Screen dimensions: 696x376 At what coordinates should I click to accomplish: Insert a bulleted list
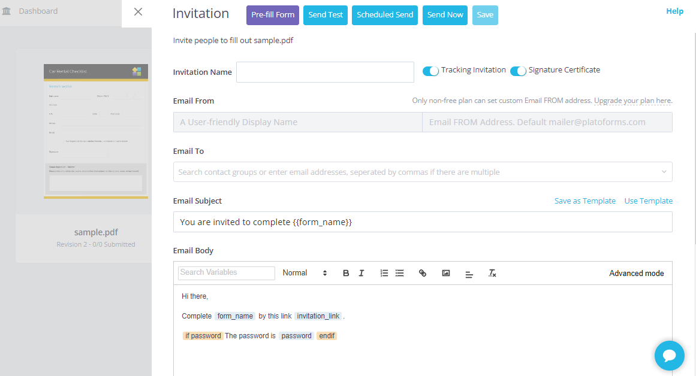click(400, 273)
